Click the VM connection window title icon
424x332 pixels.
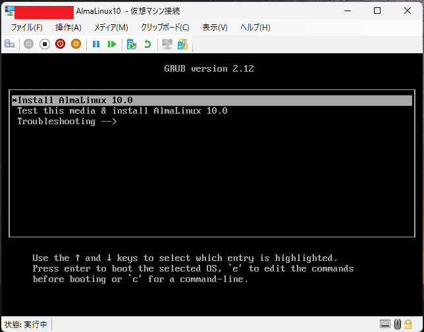(x=9, y=11)
